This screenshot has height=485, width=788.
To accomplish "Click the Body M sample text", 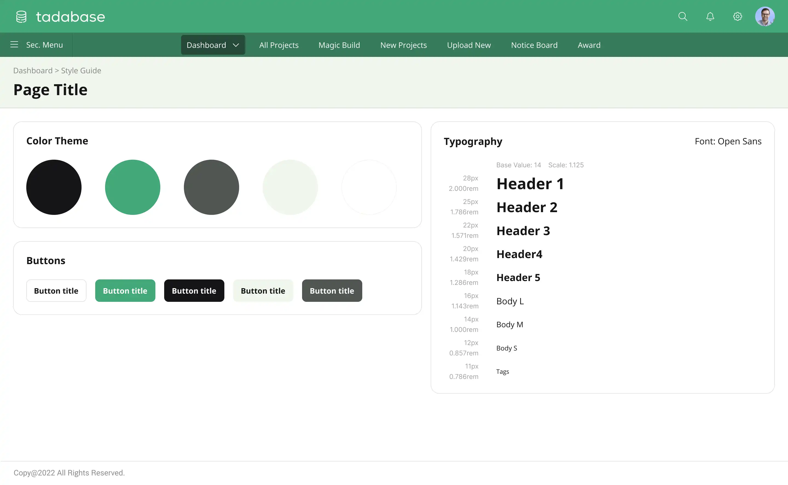I will [509, 325].
